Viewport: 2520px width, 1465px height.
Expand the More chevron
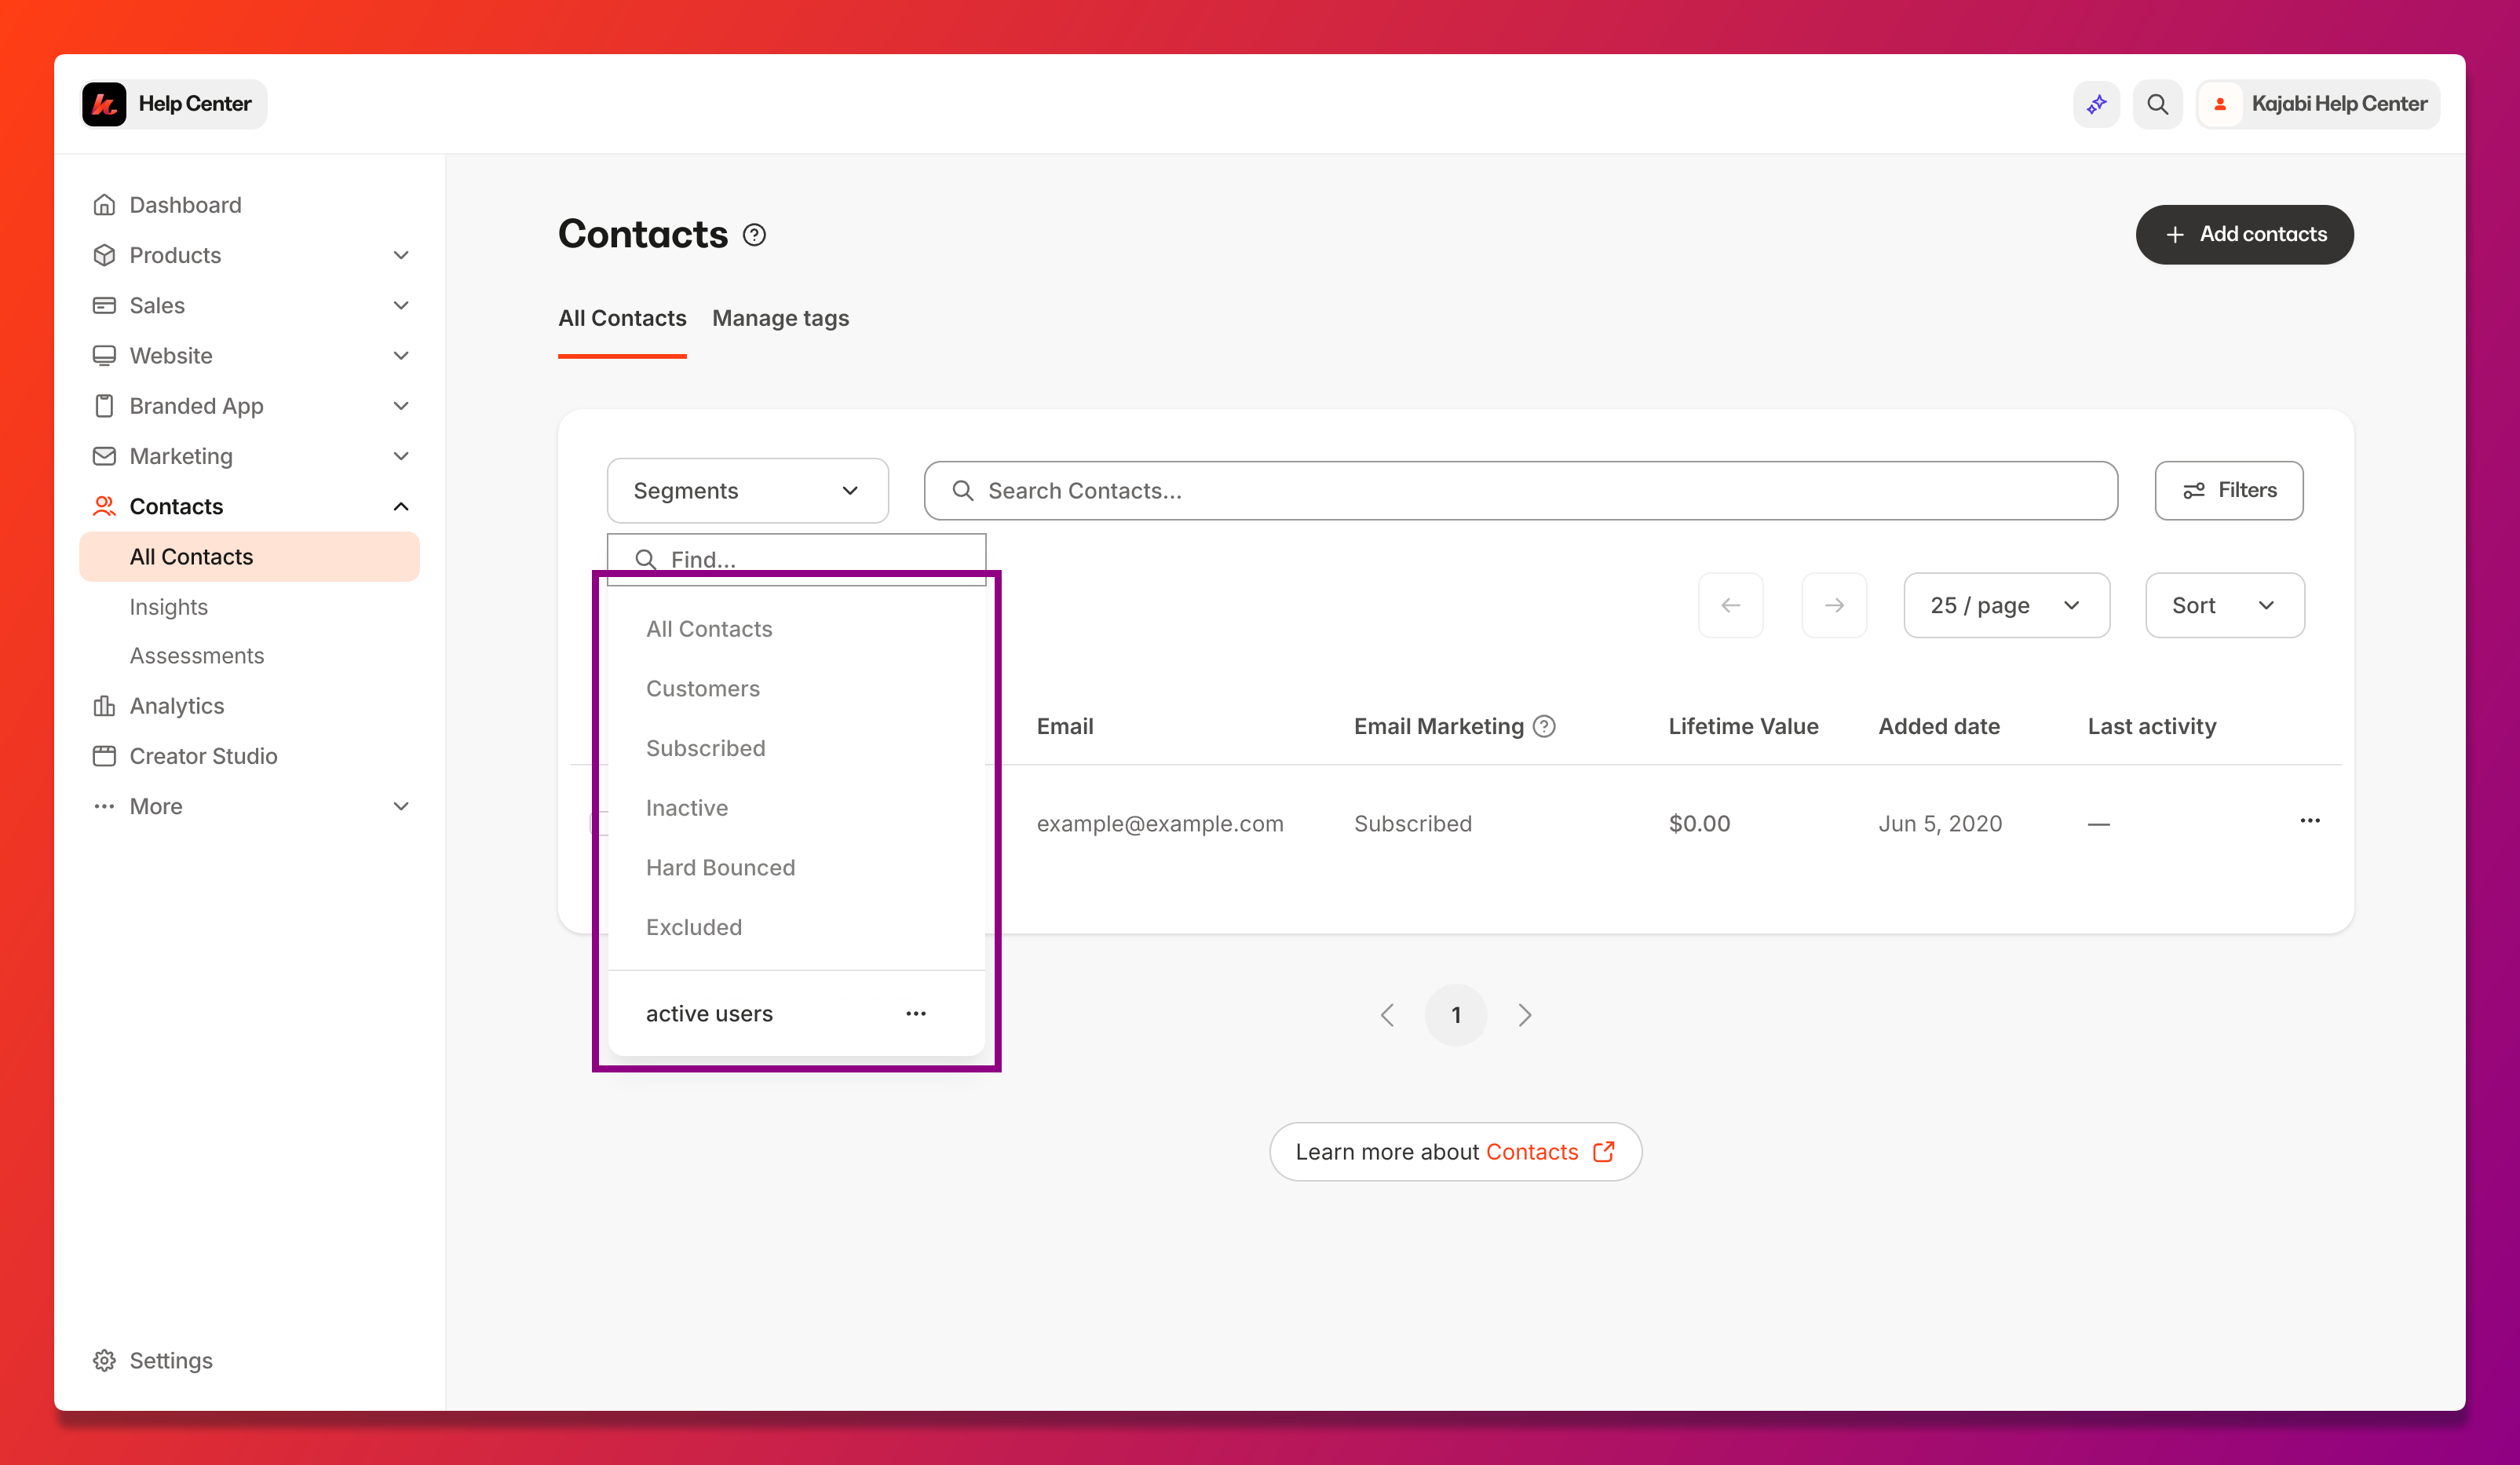(401, 806)
